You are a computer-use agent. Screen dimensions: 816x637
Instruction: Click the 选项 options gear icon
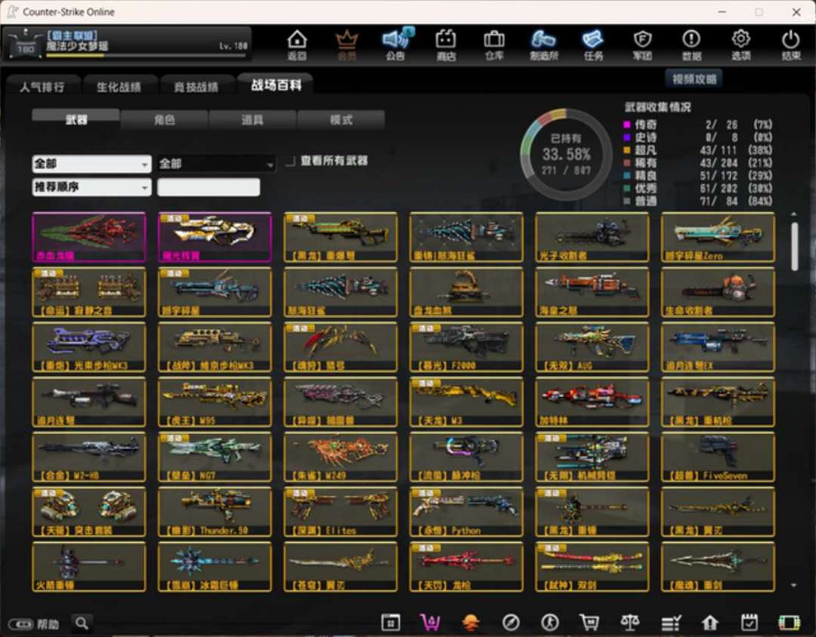740,44
